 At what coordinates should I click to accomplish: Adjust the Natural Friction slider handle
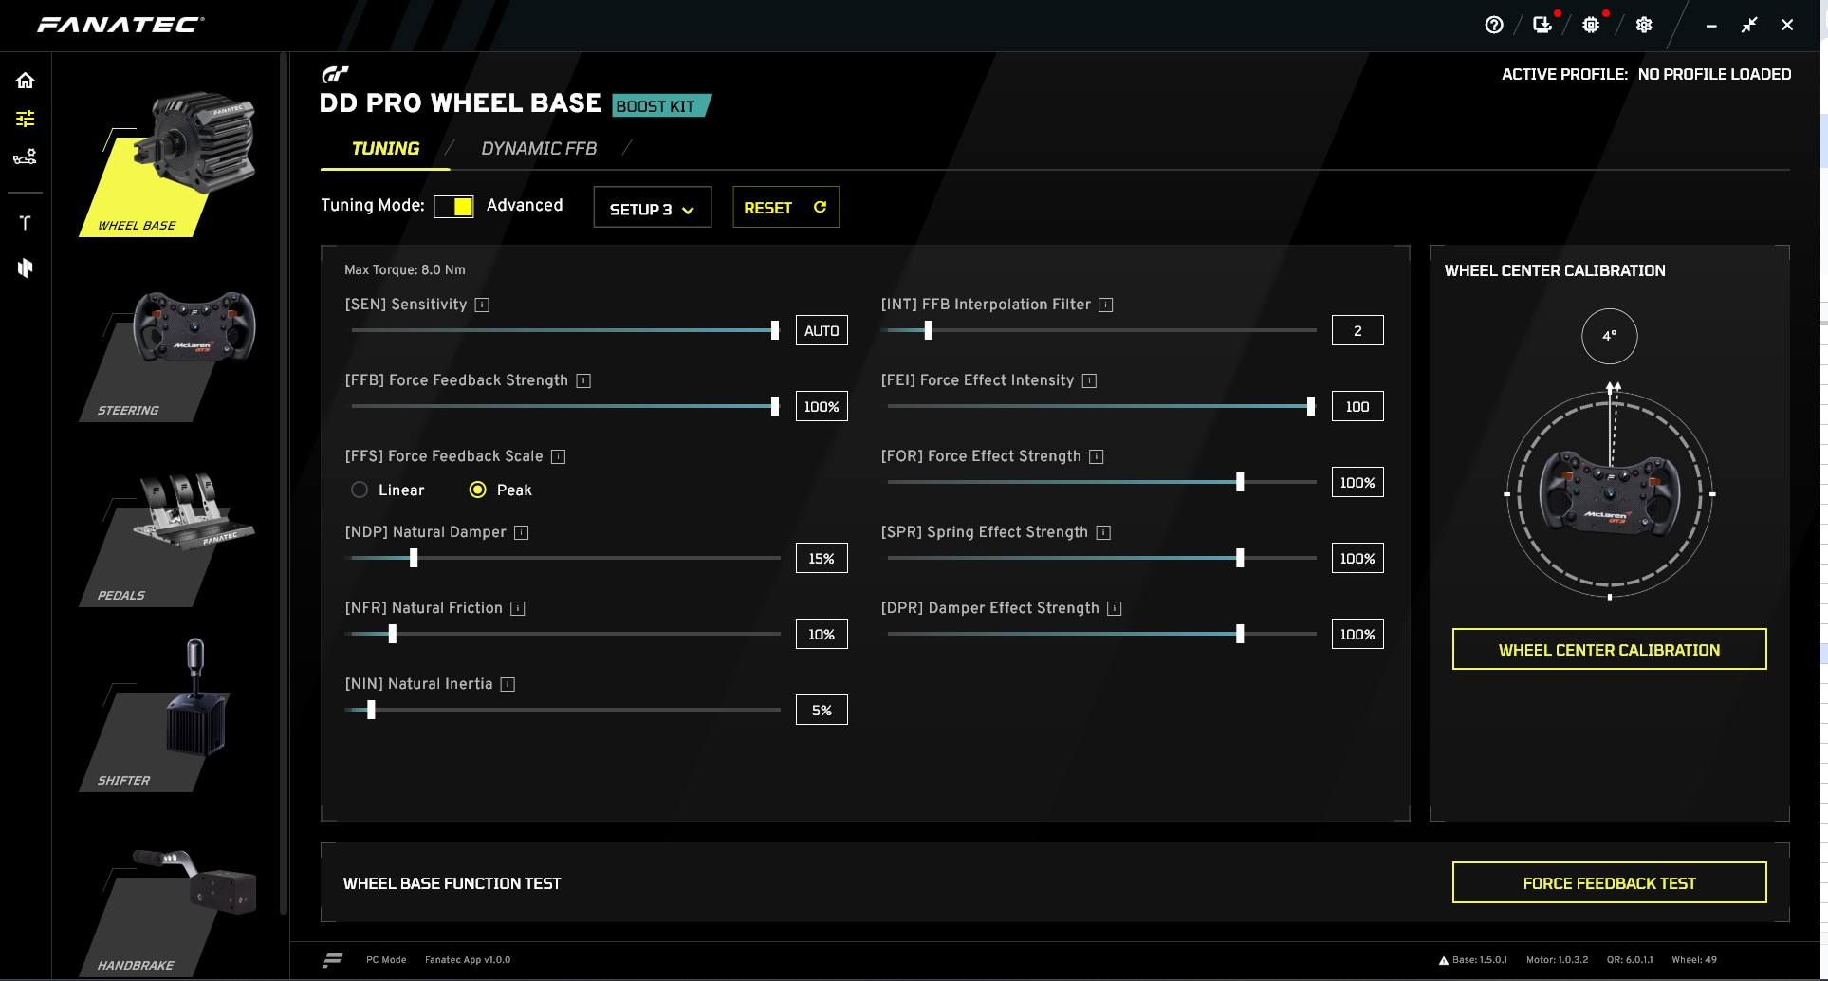[x=393, y=634]
